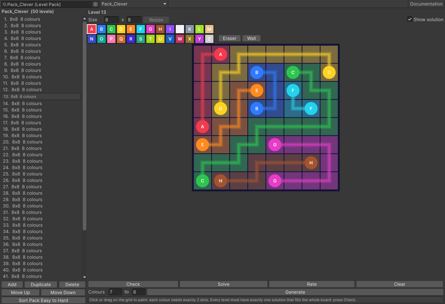Click the brown H dot in bottom row
This screenshot has width=445, height=304.
[x=221, y=181]
